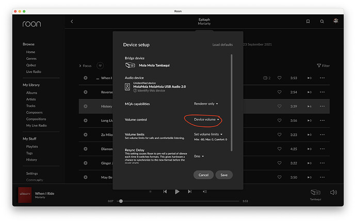The width and height of the screenshot is (356, 222).
Task: Open History under My Stuff
Action: [x=31, y=160]
